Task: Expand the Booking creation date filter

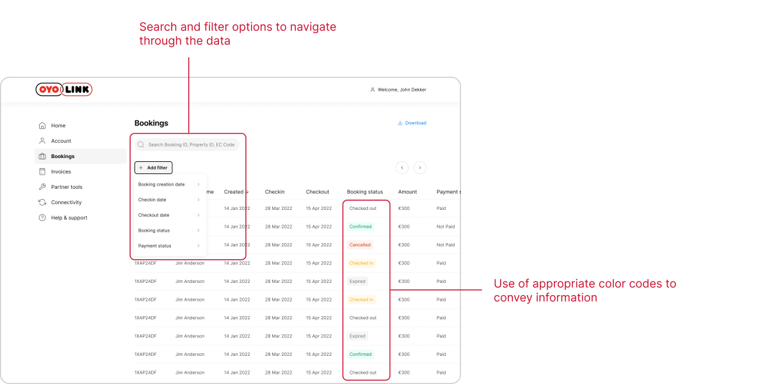Action: point(170,184)
